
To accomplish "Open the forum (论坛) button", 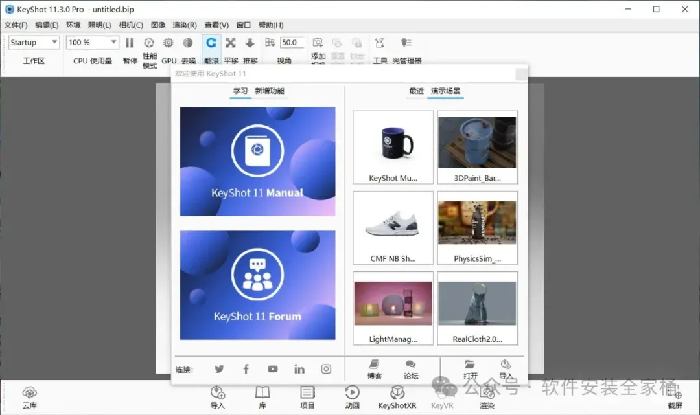I will coord(411,370).
